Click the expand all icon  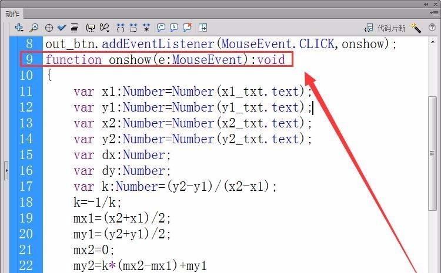click(146, 28)
